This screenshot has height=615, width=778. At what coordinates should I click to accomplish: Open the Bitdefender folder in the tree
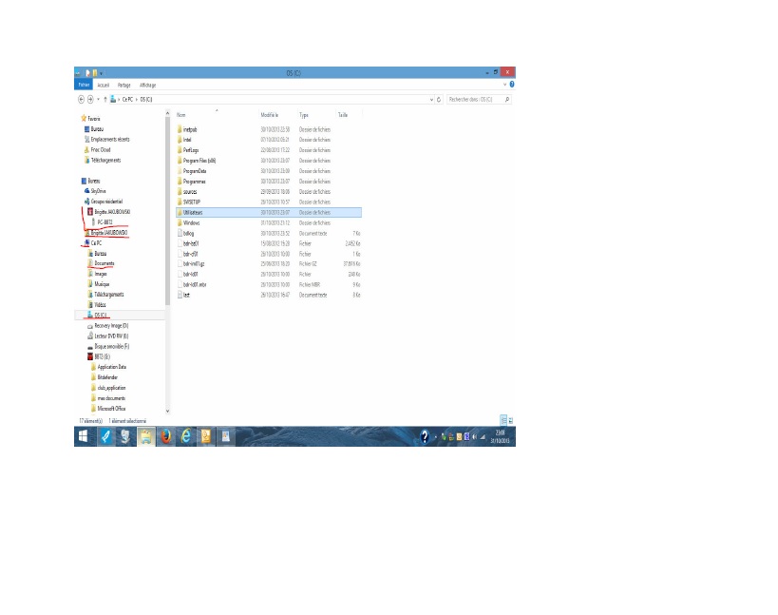[x=107, y=377]
